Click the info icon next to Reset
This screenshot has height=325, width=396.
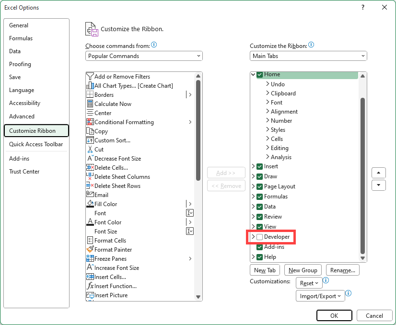pos(326,280)
